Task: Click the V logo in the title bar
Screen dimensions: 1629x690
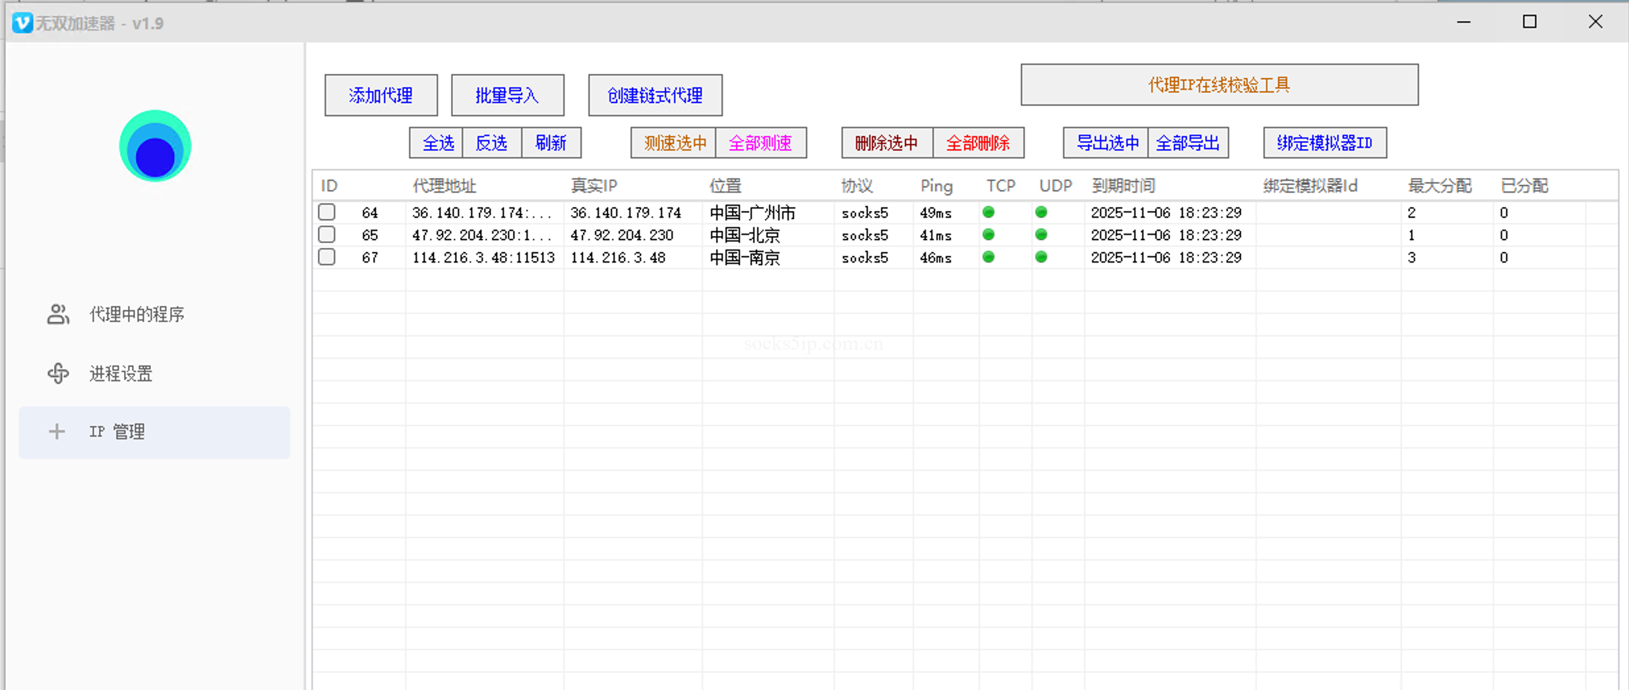Action: coord(22,22)
